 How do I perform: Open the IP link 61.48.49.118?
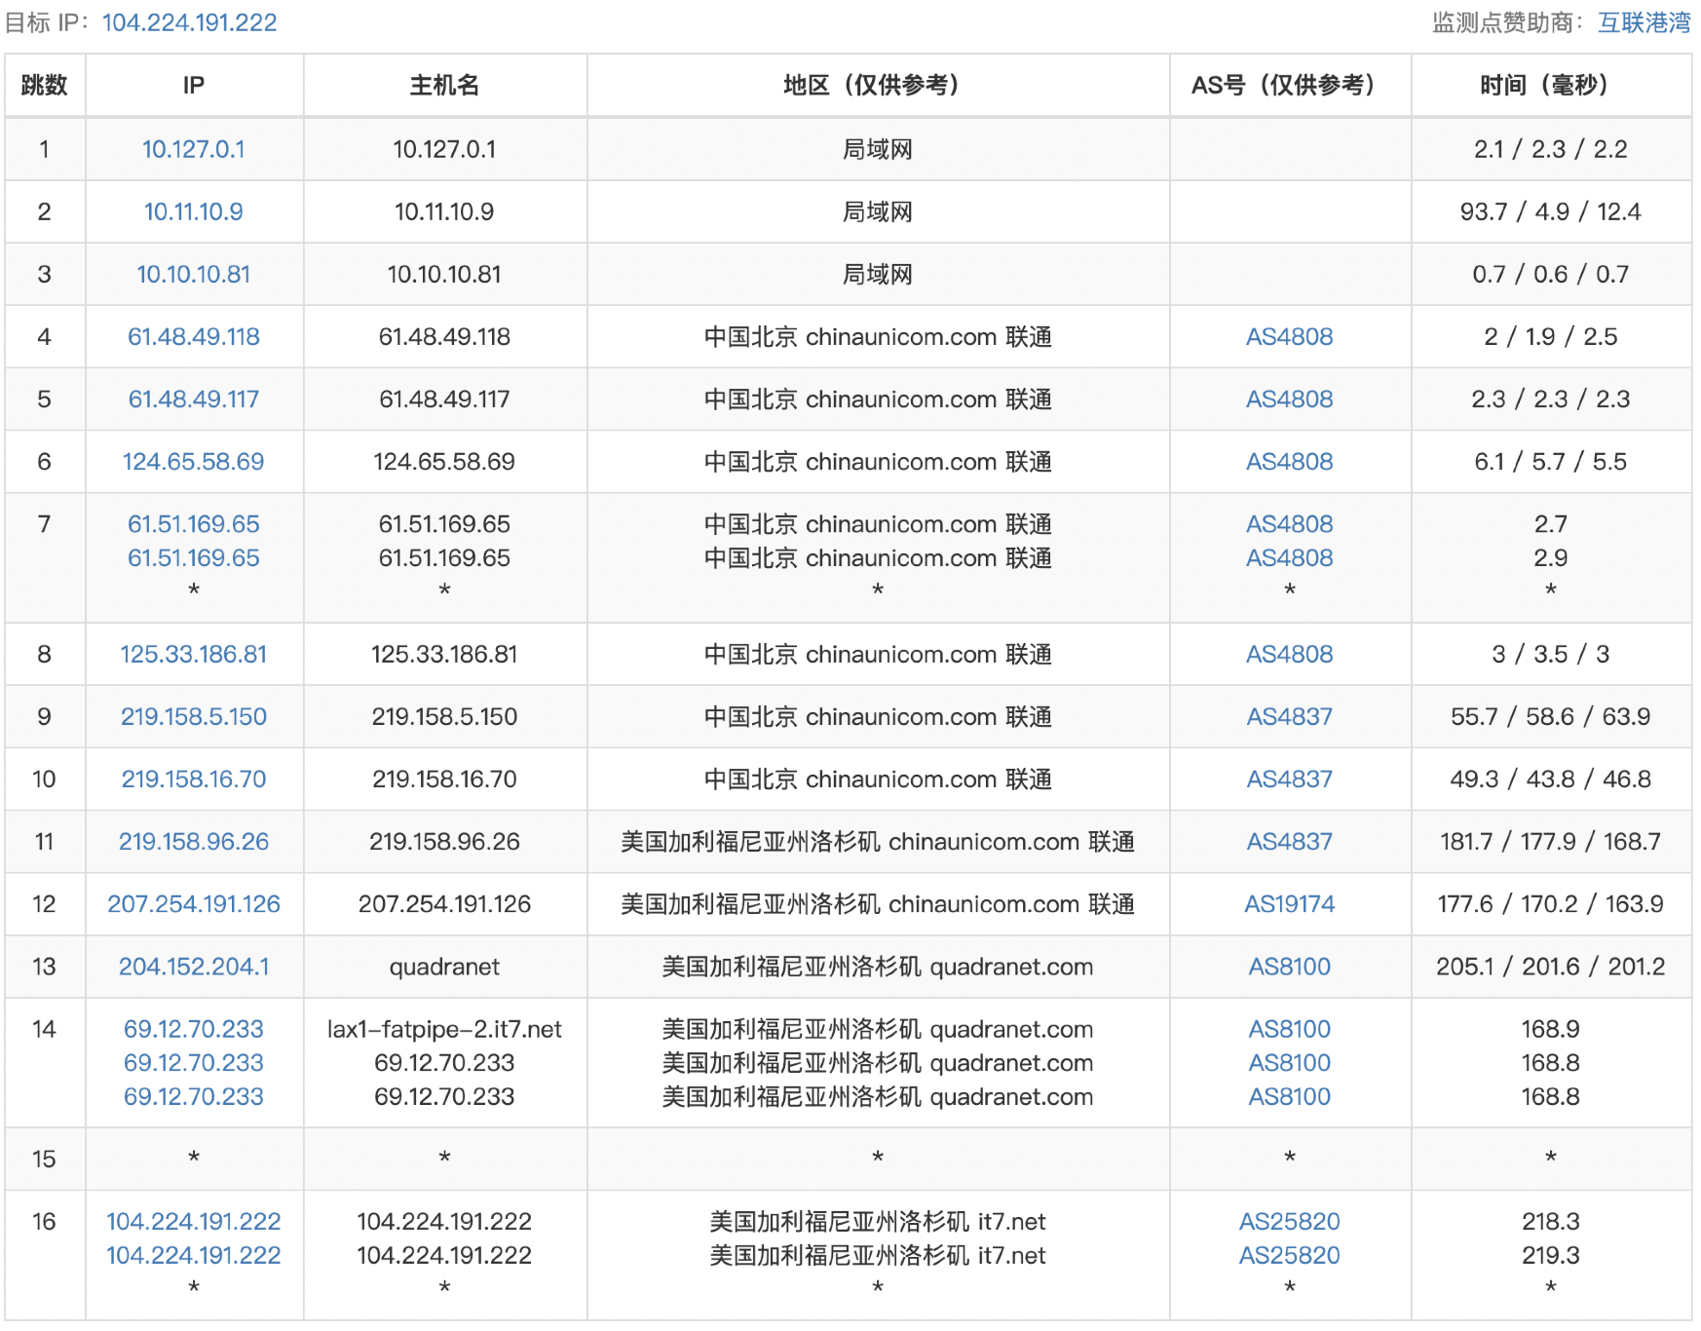click(x=193, y=336)
